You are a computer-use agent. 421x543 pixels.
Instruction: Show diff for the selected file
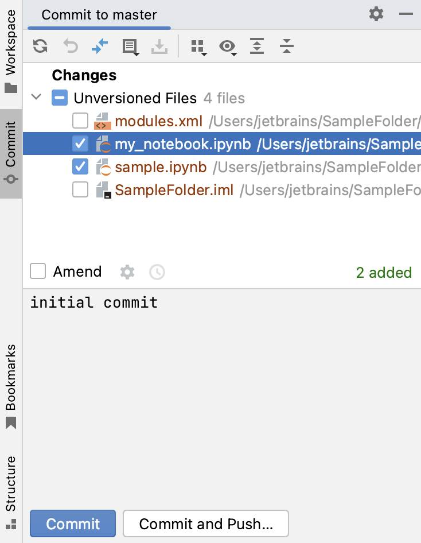pos(99,46)
